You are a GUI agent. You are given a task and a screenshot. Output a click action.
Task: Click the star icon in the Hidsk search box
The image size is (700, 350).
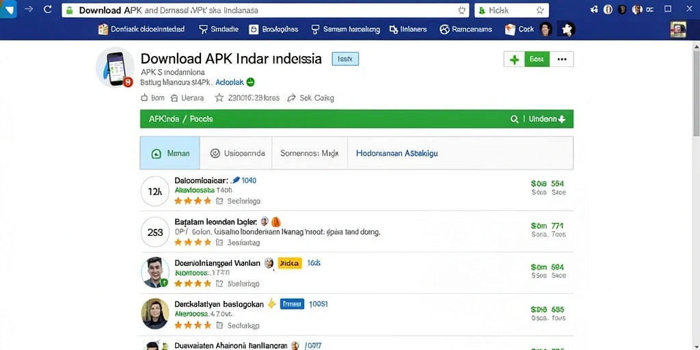tap(540, 10)
